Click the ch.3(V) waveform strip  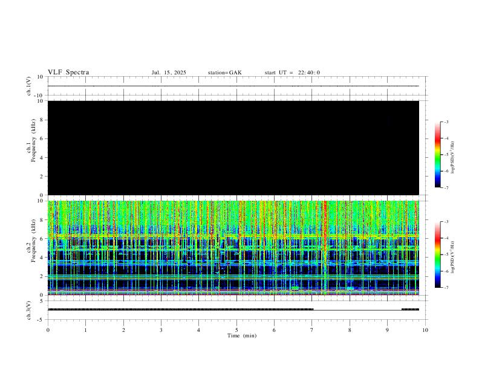point(233,310)
